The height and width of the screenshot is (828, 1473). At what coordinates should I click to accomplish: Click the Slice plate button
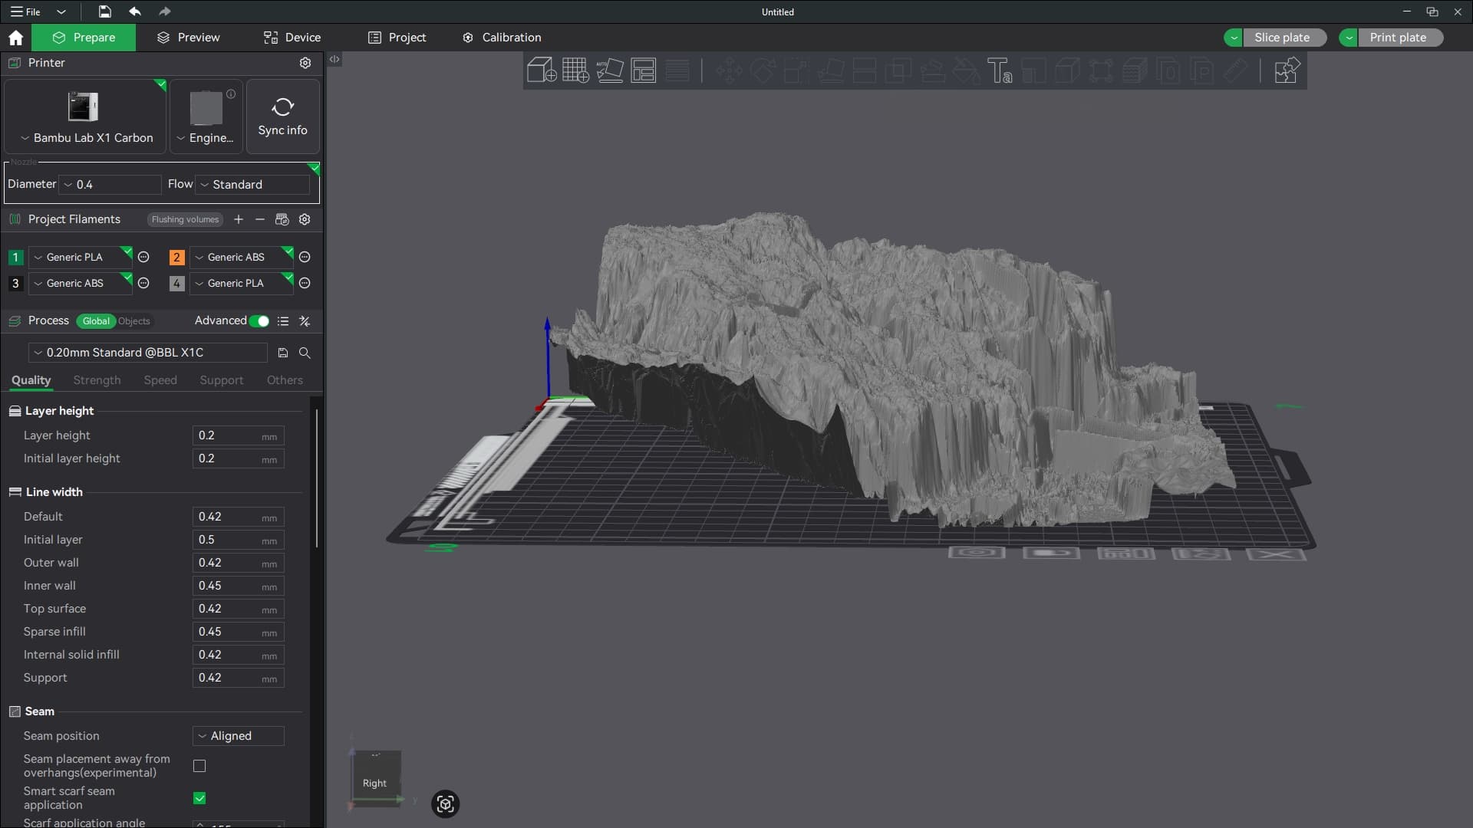tap(1282, 38)
